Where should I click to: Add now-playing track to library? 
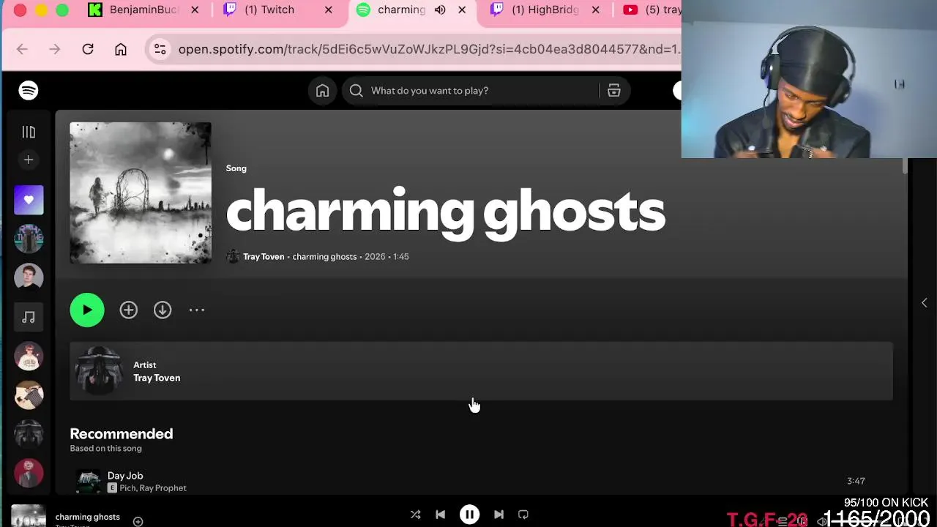point(138,521)
